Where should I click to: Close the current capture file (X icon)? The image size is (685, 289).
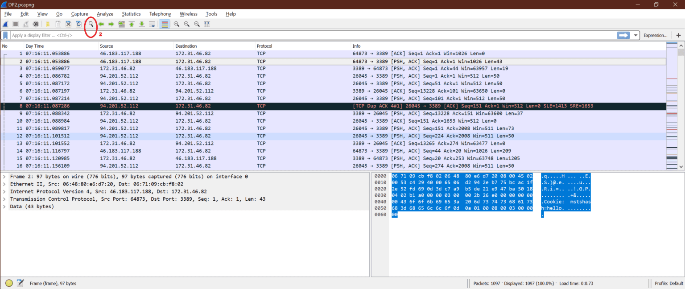click(68, 24)
